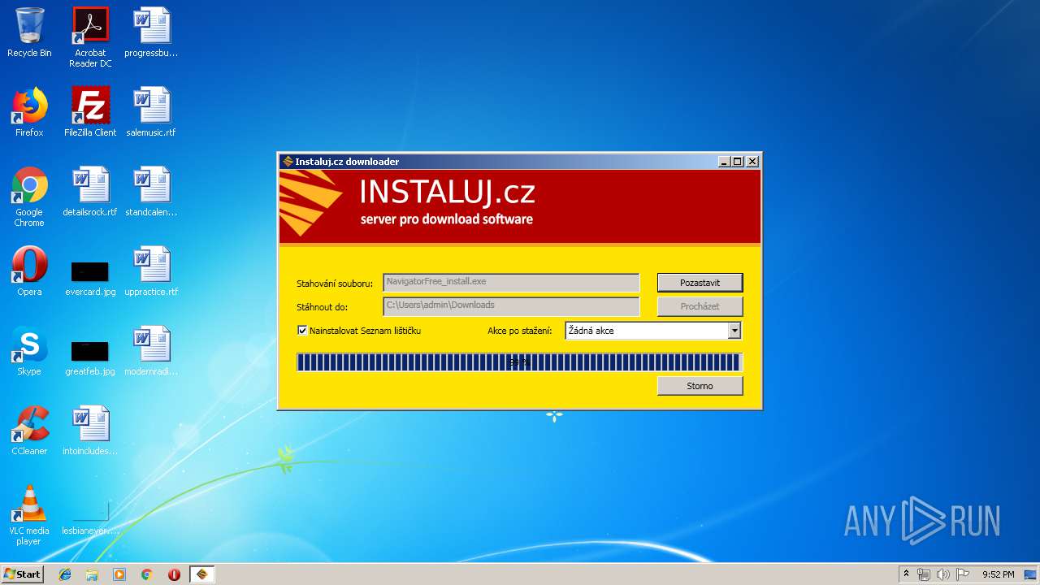This screenshot has height=585, width=1040.
Task: Open Action Center flag icon
Action: (963, 574)
